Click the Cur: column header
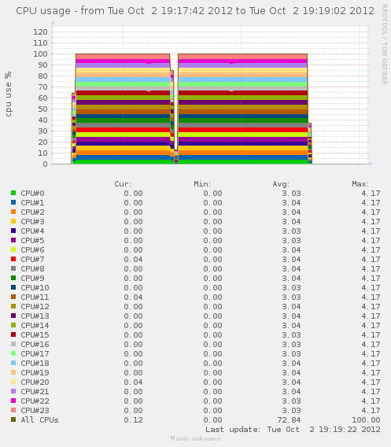 click(123, 184)
